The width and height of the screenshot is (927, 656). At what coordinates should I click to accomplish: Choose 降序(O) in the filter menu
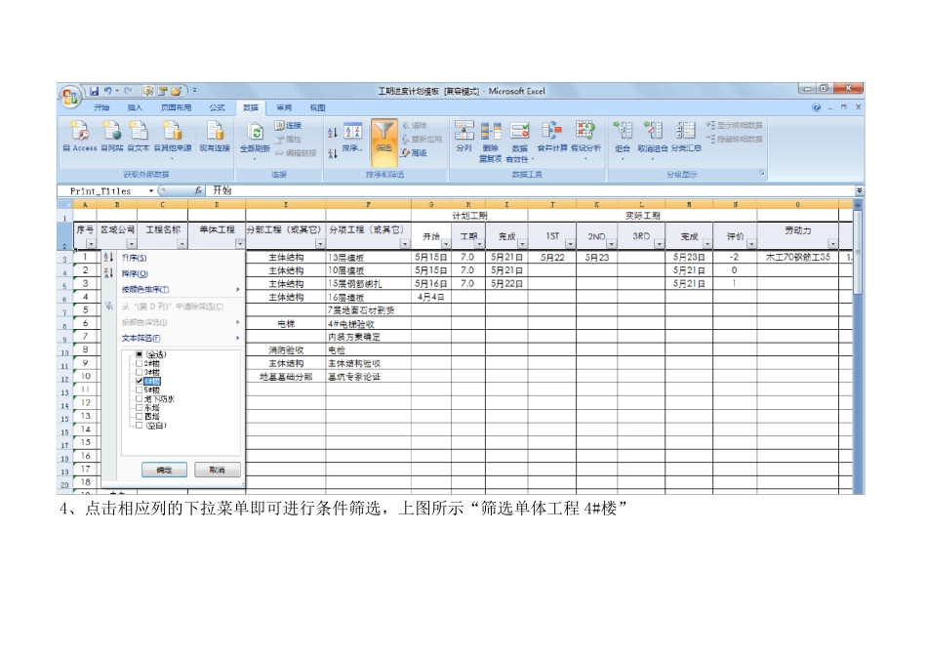[173, 273]
